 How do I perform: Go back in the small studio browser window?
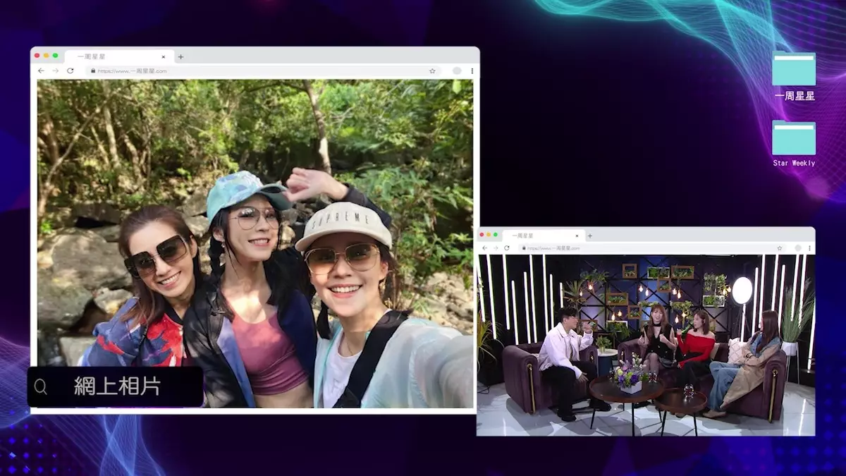pyautogui.click(x=484, y=248)
